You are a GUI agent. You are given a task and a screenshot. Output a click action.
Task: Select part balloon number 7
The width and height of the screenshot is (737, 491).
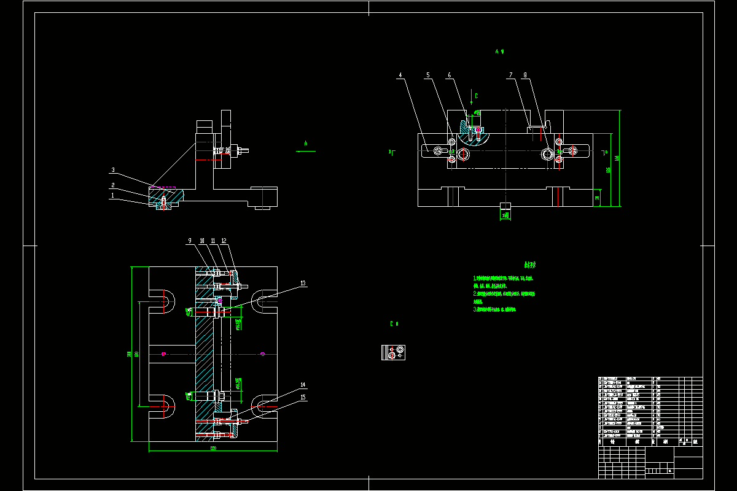[510, 75]
